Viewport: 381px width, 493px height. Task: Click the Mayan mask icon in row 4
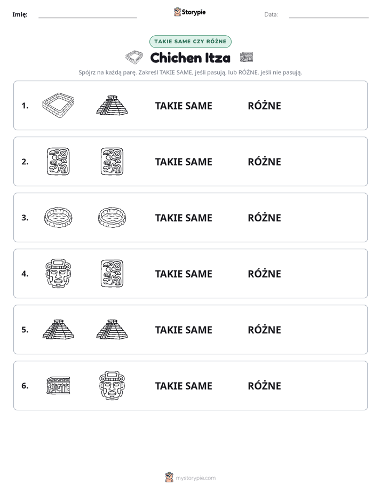pyautogui.click(x=58, y=273)
